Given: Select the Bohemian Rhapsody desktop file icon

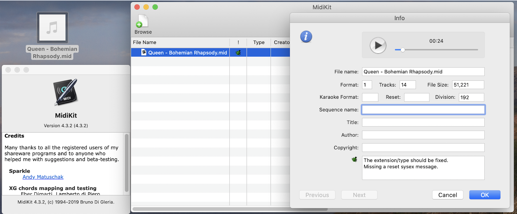Looking at the screenshot, I should tap(52, 28).
